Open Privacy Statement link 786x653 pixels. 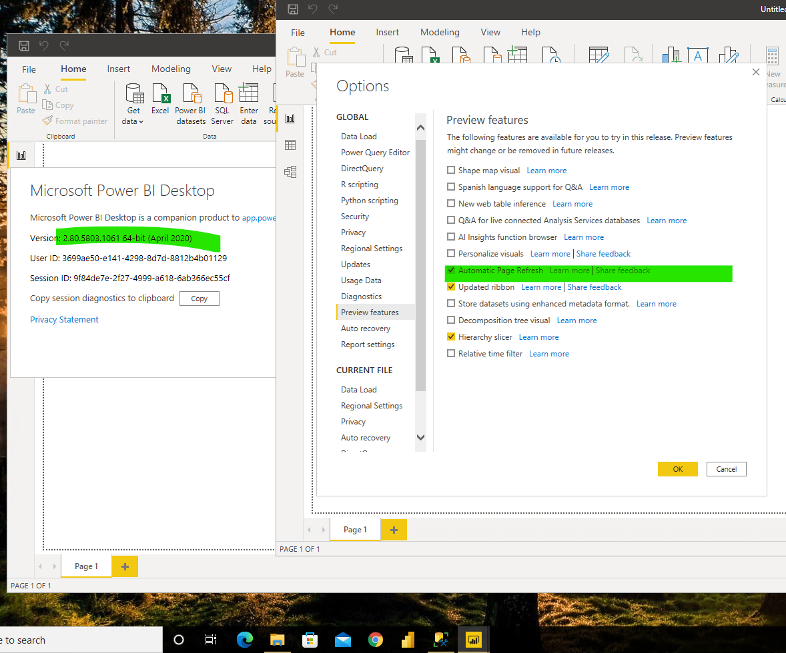[x=64, y=319]
